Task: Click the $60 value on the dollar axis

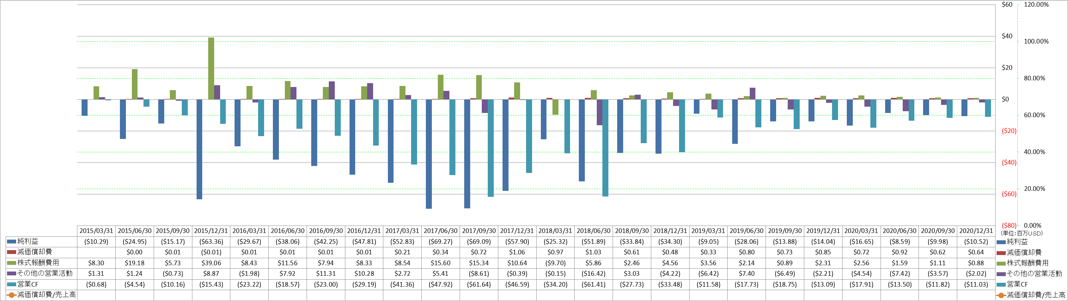Action: pyautogui.click(x=1007, y=5)
